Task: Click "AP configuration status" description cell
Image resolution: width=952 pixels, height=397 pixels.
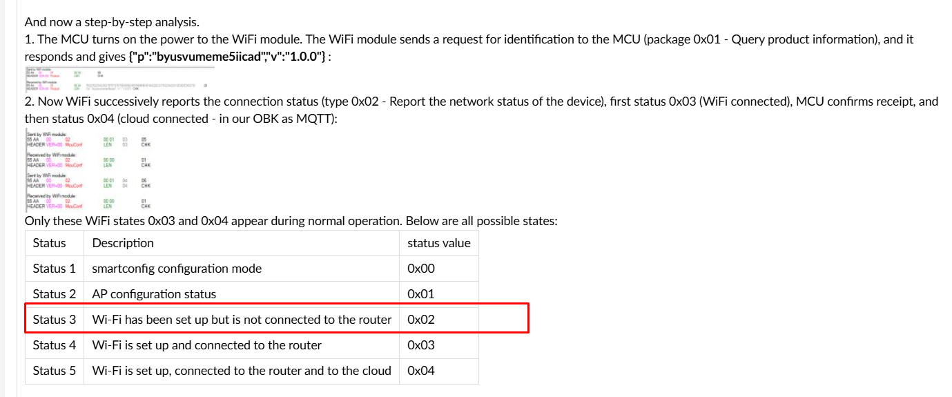Action: pyautogui.click(x=242, y=294)
